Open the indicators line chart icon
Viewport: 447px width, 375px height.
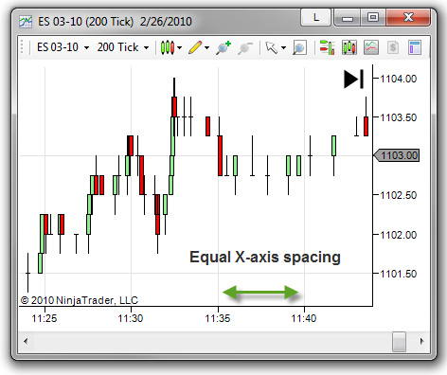click(371, 47)
